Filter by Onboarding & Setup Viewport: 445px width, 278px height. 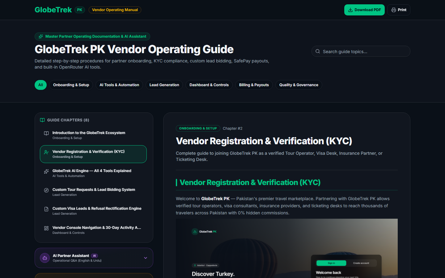71,85
